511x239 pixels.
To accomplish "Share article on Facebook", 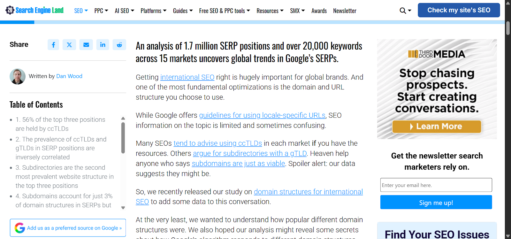I will click(53, 45).
